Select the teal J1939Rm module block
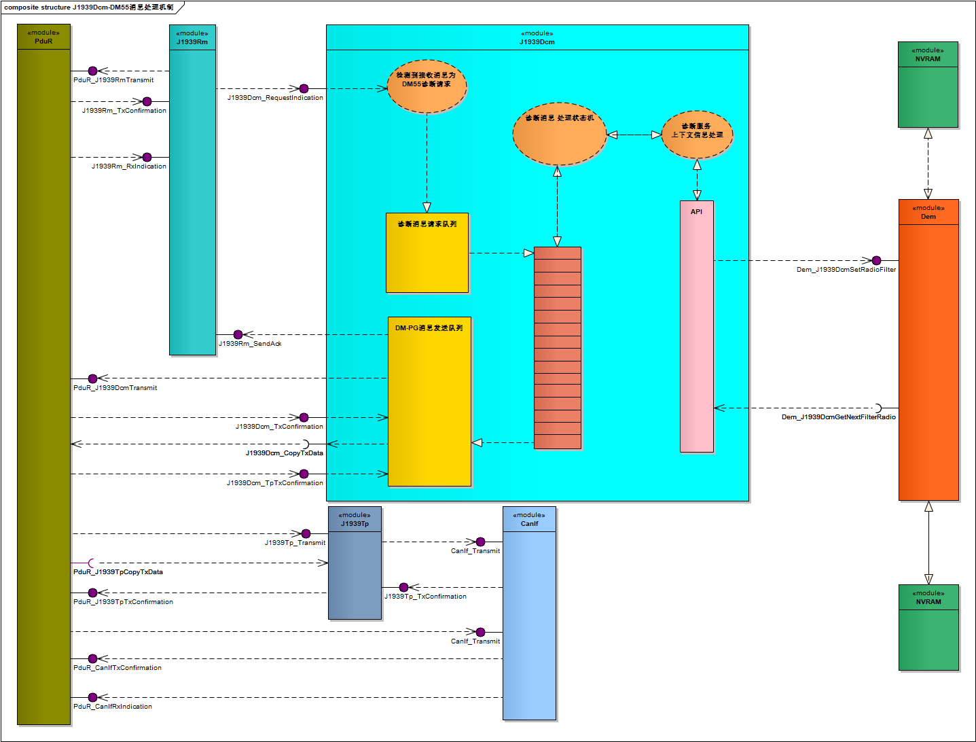 coord(192,190)
